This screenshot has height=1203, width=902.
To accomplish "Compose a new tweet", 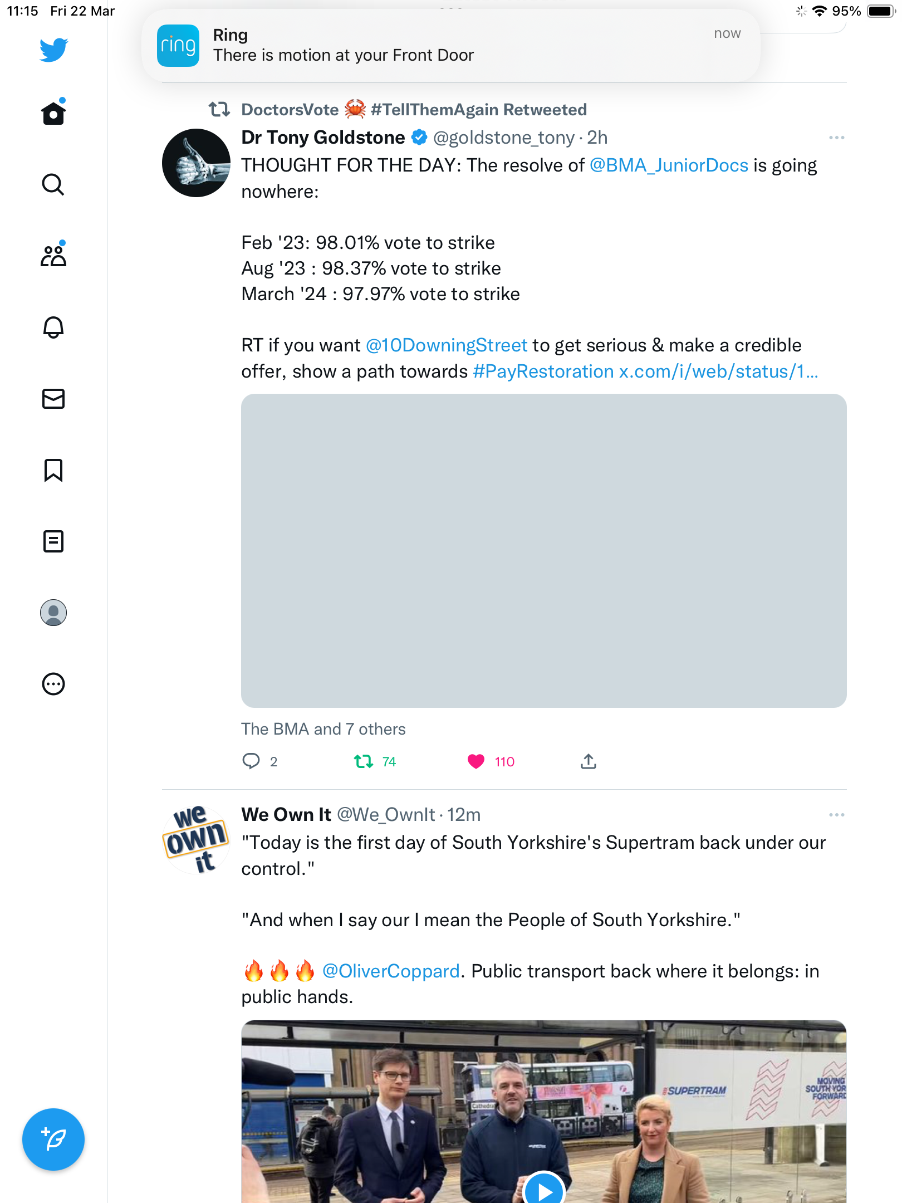I will point(53,1140).
